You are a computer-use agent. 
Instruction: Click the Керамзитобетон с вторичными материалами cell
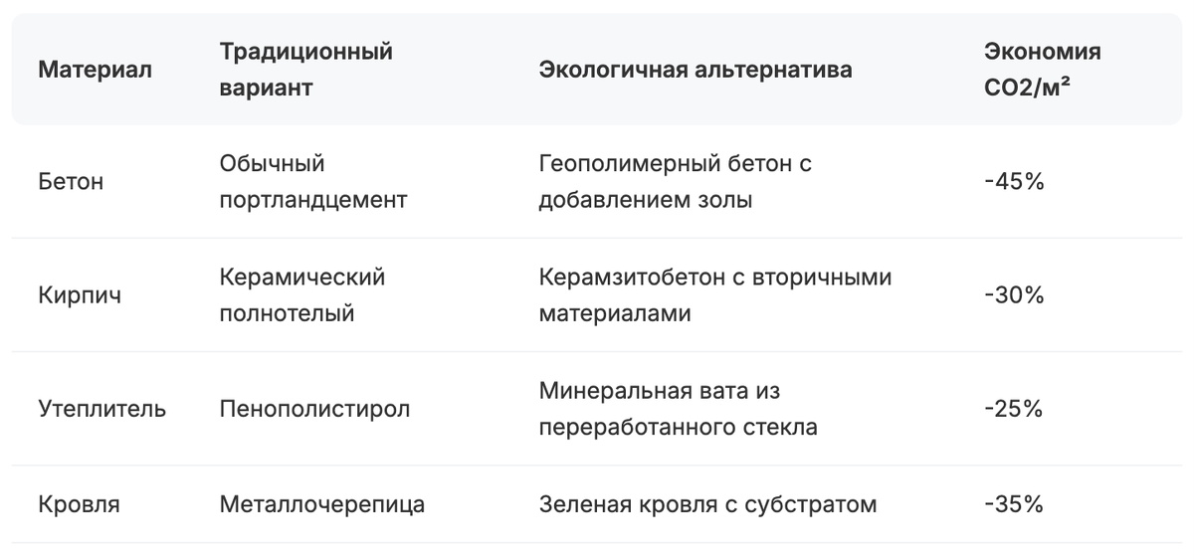tap(715, 295)
